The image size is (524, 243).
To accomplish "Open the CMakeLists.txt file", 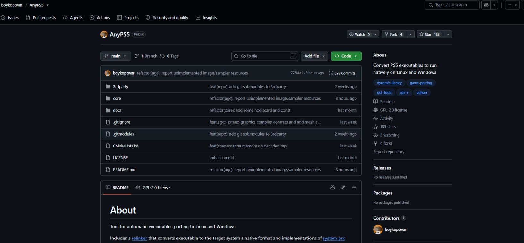I will click(126, 146).
